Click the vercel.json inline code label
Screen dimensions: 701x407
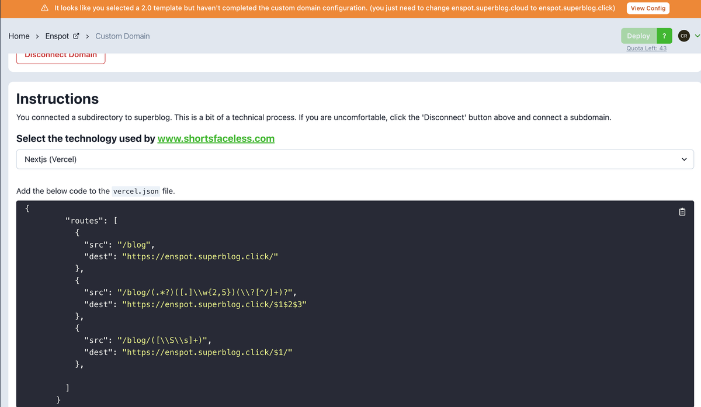135,191
